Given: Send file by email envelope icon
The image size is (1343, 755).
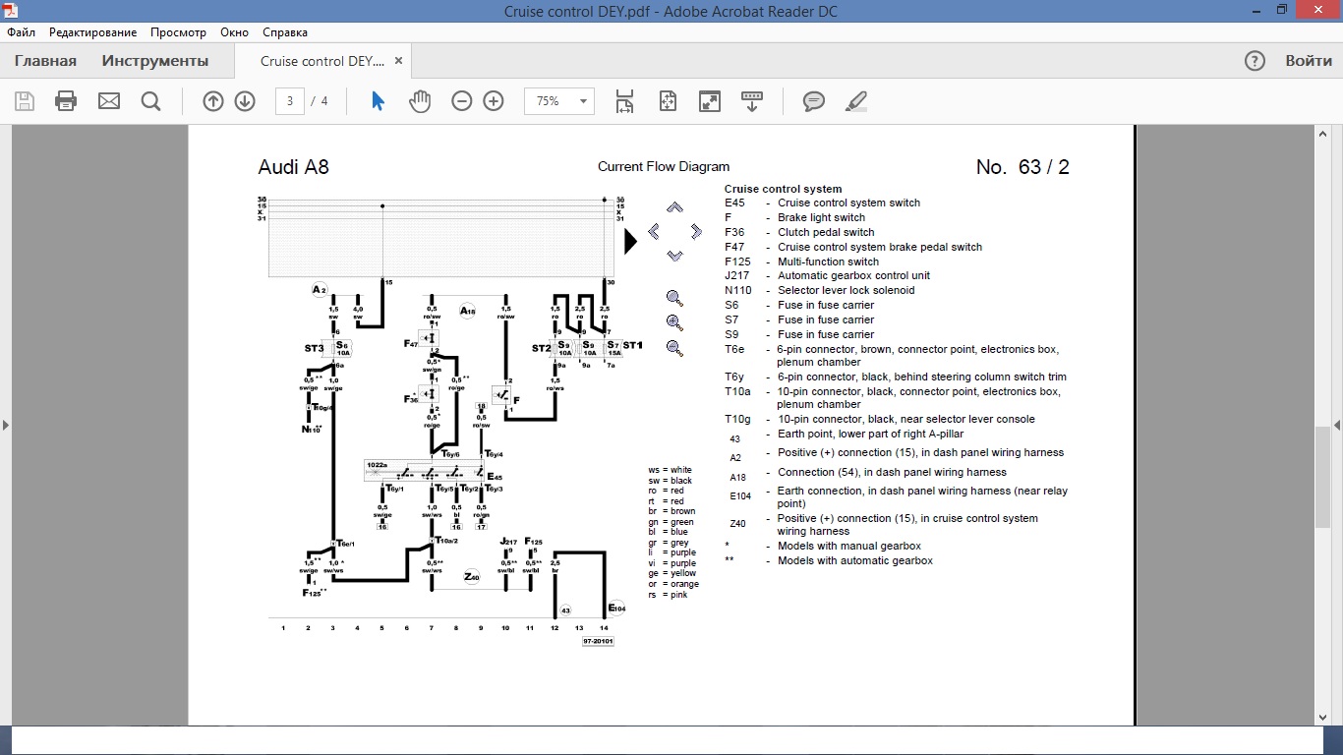Looking at the screenshot, I should tap(109, 101).
